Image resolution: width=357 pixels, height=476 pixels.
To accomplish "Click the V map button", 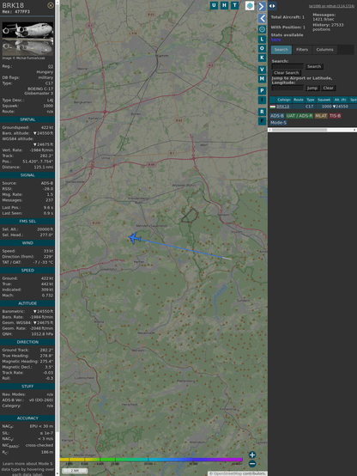I will pyautogui.click(x=262, y=70).
